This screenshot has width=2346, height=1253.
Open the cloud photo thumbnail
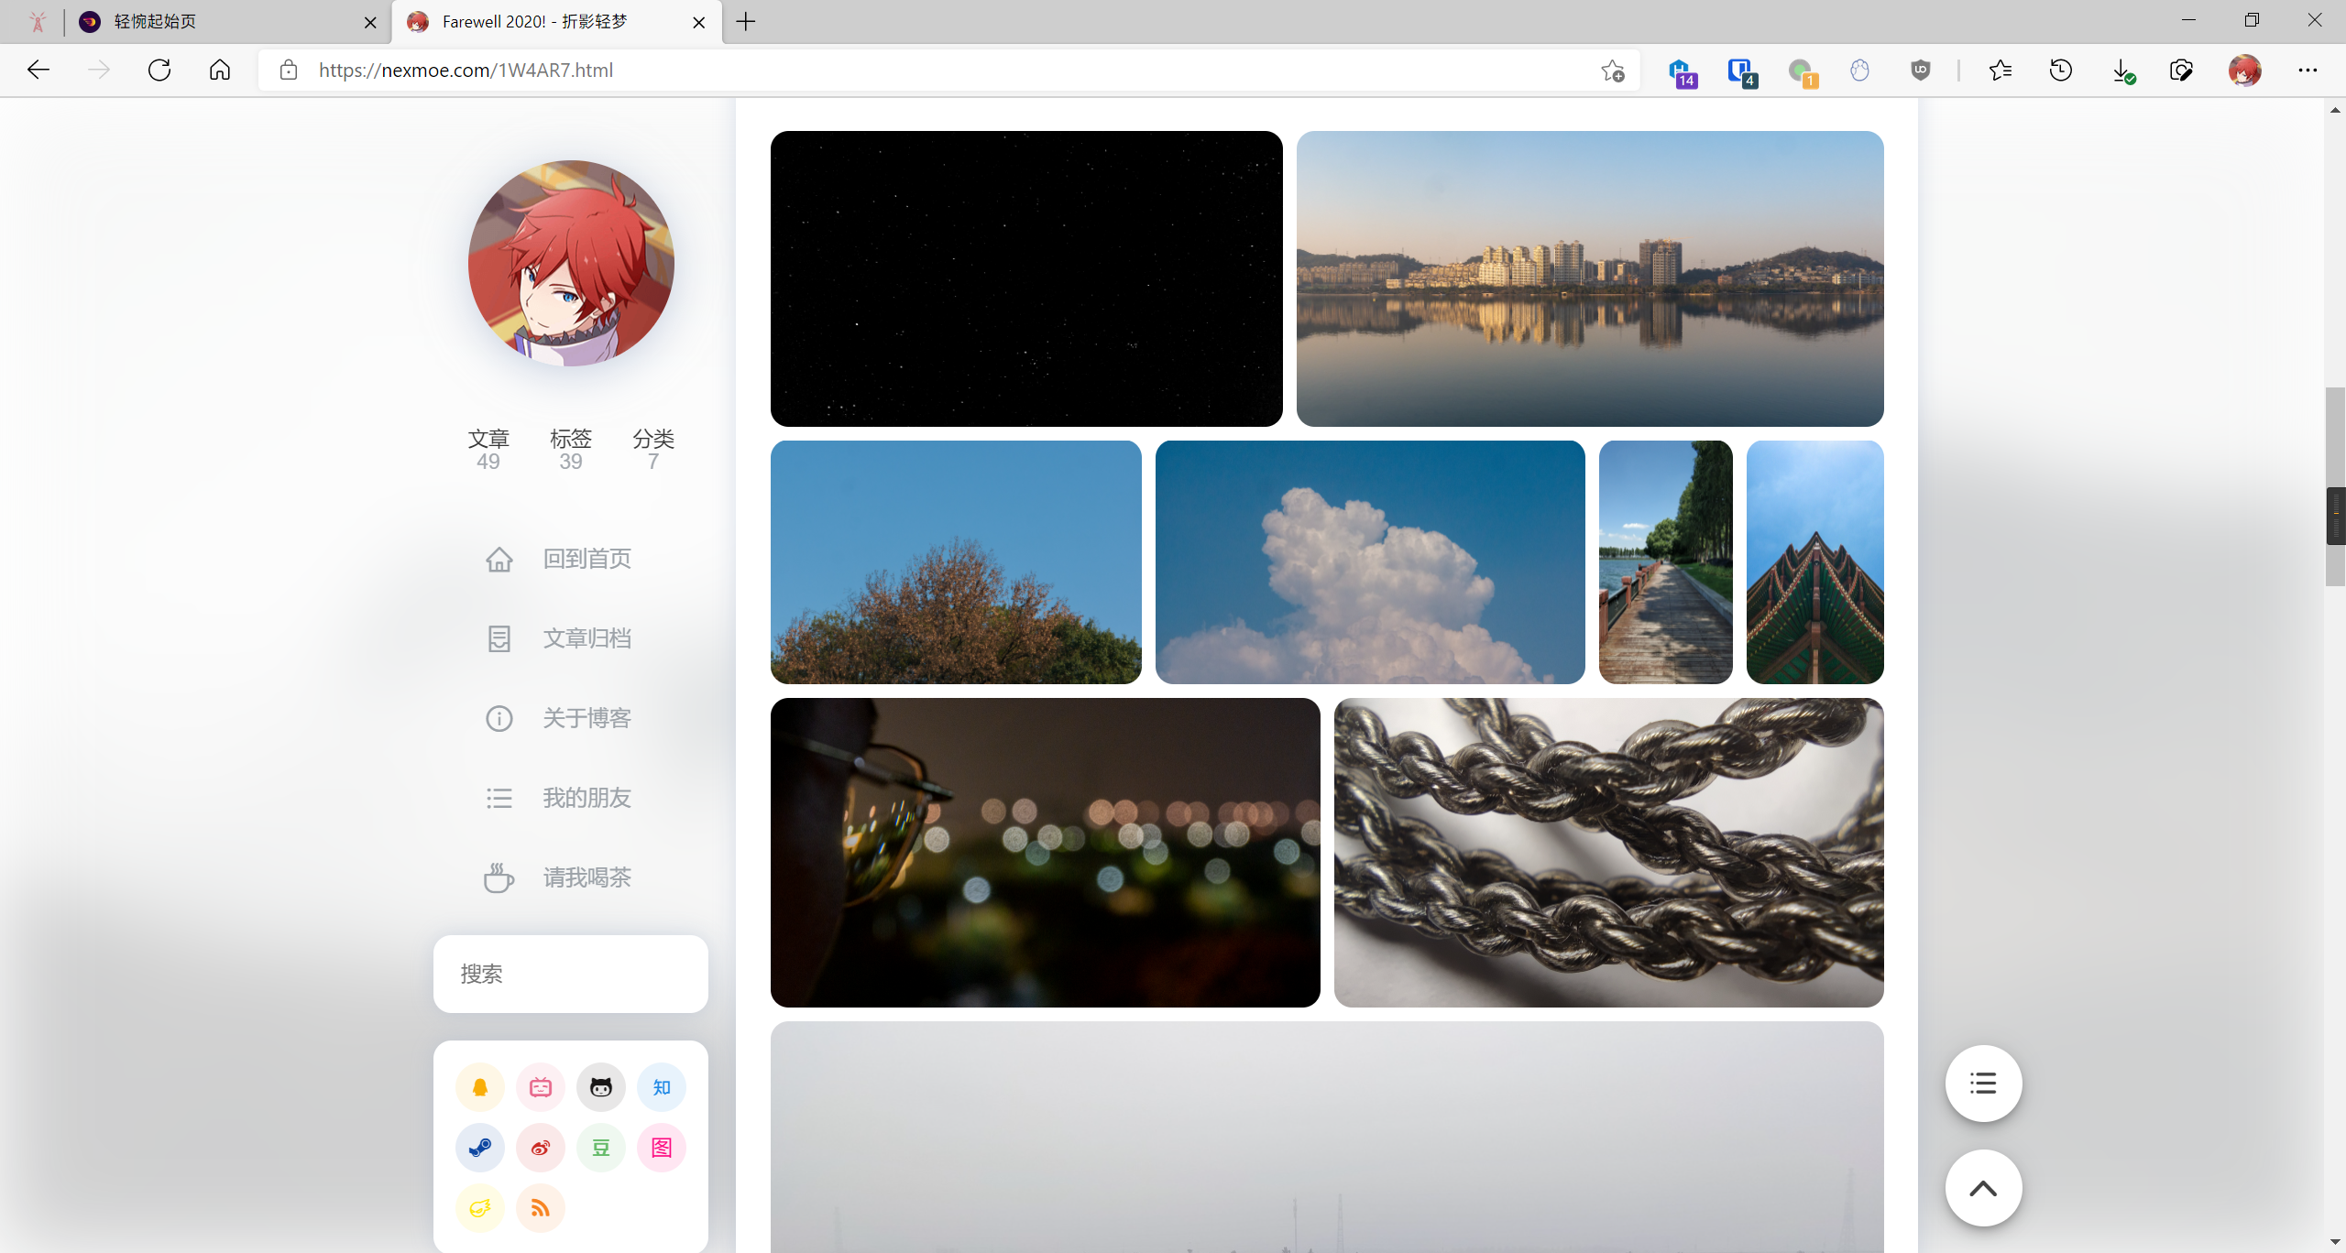[1370, 562]
